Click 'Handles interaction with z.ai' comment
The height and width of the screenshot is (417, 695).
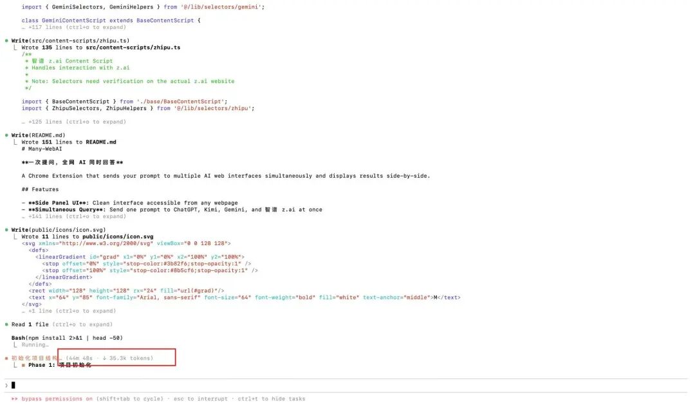pos(78,68)
